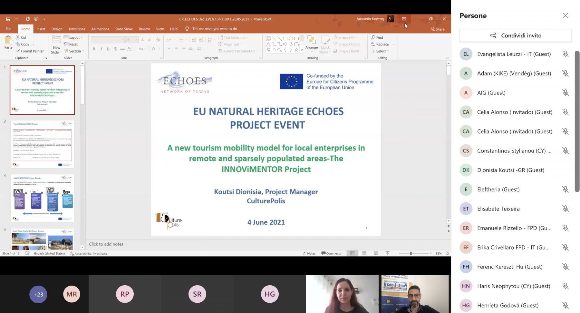This screenshot has height=313, width=580.
Task: Toggle text Shadow in the Font group
Action: (x=115, y=49)
